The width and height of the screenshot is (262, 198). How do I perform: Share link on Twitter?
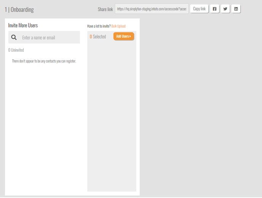225,9
